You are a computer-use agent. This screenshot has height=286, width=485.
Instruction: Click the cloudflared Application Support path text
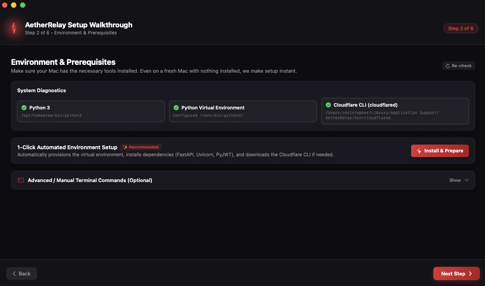(x=382, y=115)
